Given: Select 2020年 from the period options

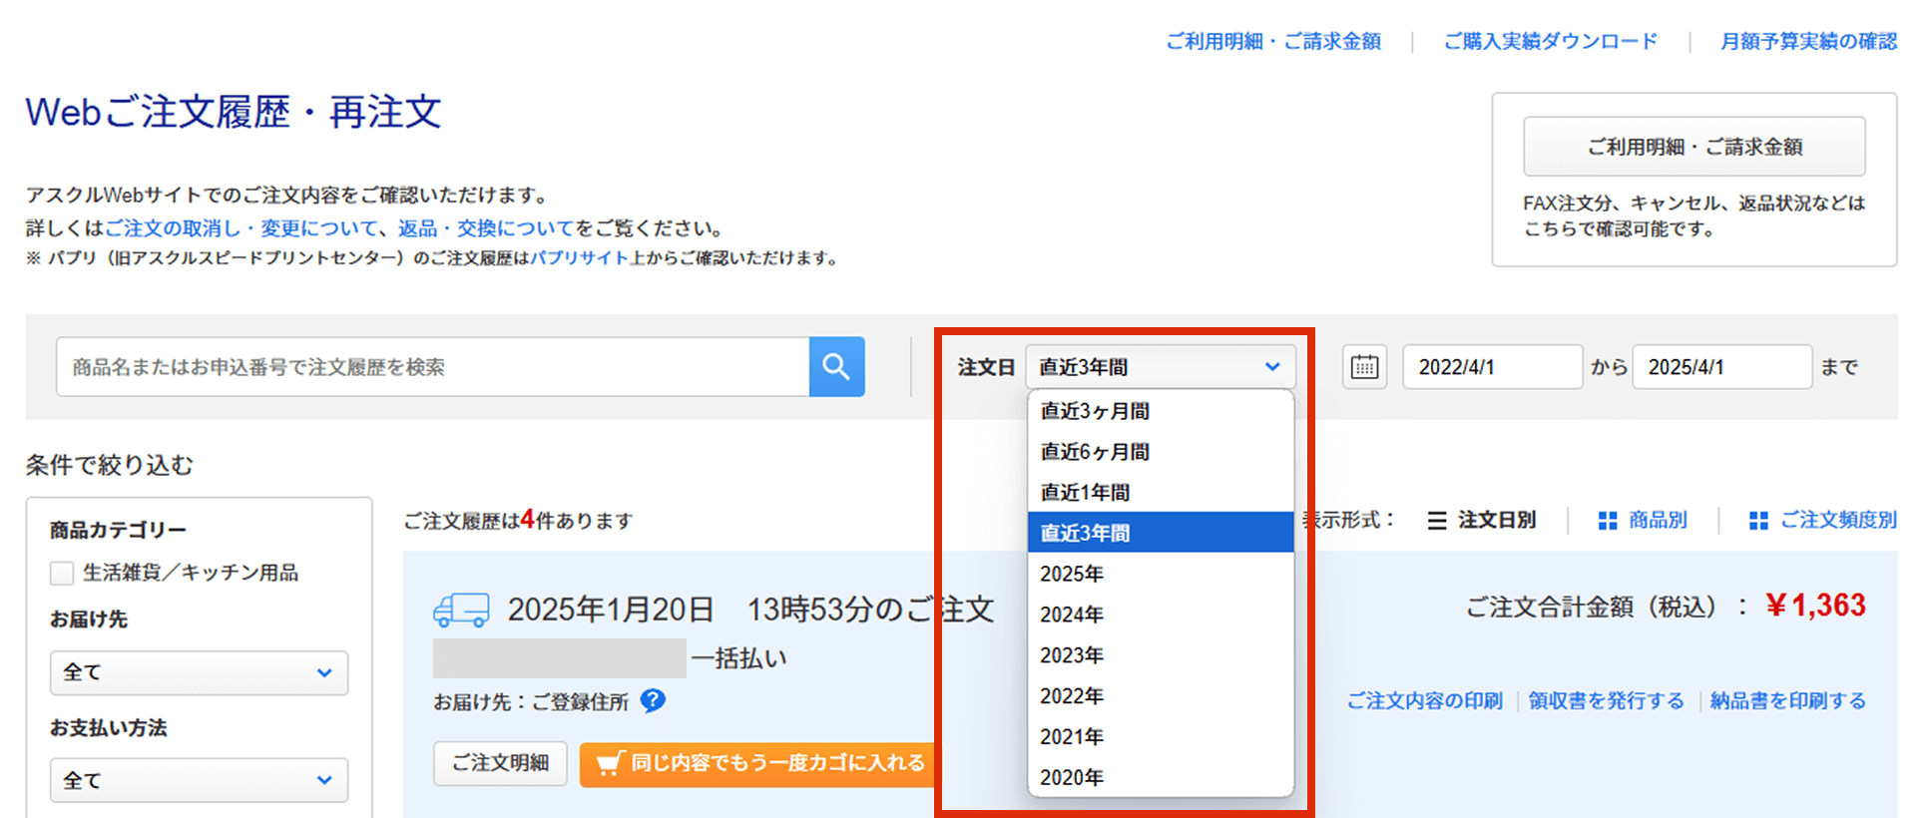Looking at the screenshot, I should tap(1072, 777).
